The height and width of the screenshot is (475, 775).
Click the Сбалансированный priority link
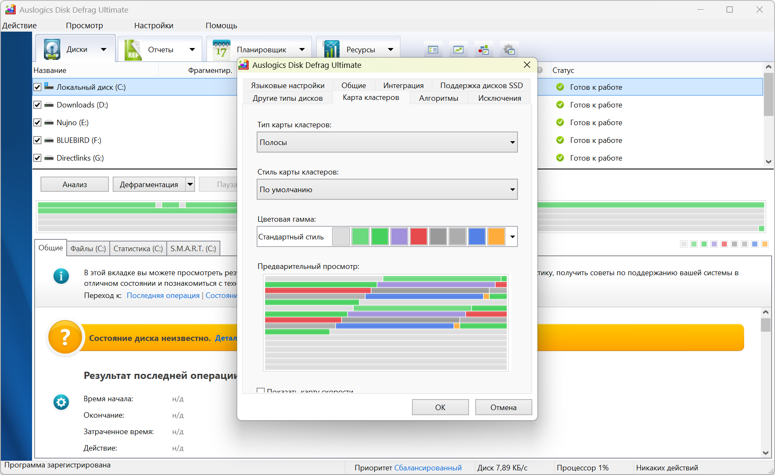pos(428,468)
